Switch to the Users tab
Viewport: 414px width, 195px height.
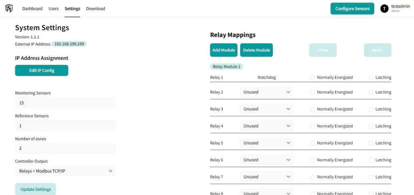(x=53, y=8)
